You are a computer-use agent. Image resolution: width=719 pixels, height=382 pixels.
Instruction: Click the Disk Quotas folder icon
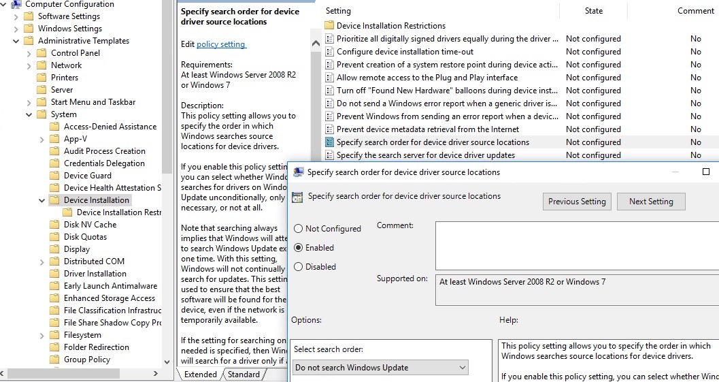click(54, 237)
